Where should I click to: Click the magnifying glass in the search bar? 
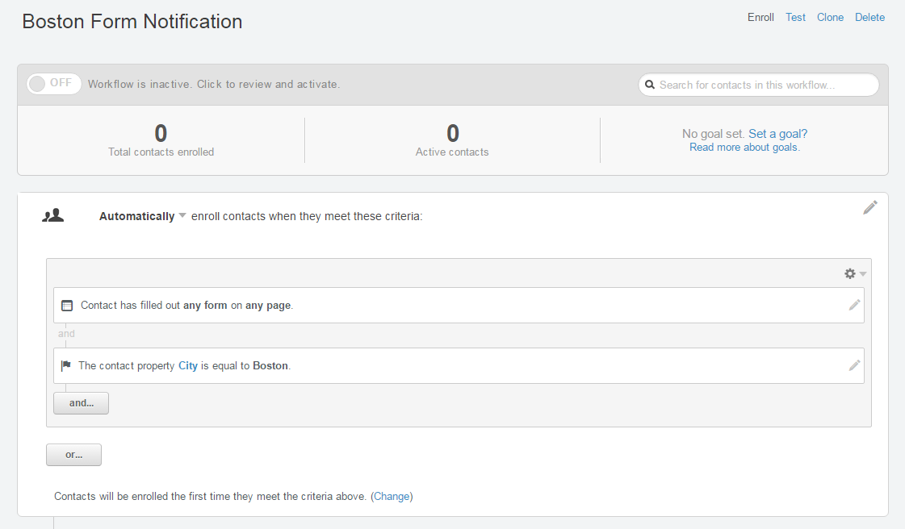[x=651, y=84]
